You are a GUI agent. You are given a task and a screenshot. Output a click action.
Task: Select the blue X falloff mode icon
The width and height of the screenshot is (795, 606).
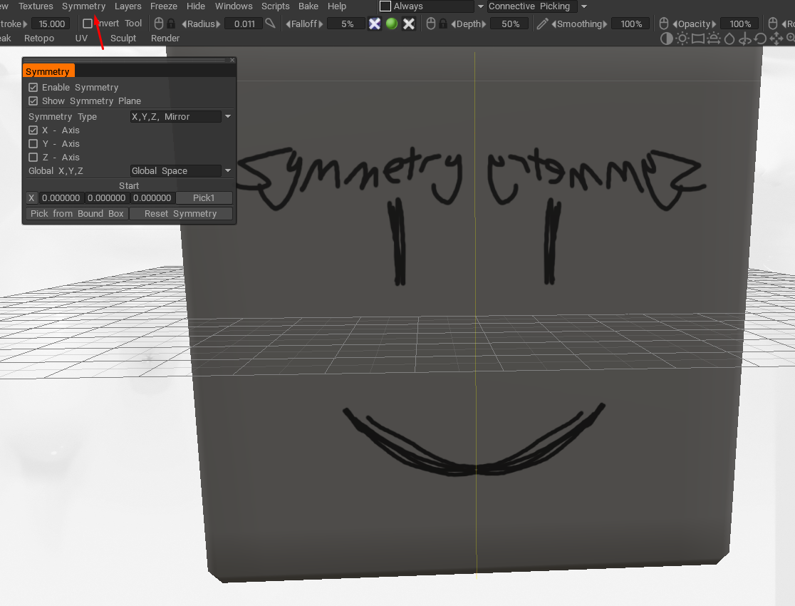coord(375,24)
